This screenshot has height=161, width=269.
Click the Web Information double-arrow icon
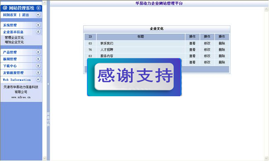[38, 80]
